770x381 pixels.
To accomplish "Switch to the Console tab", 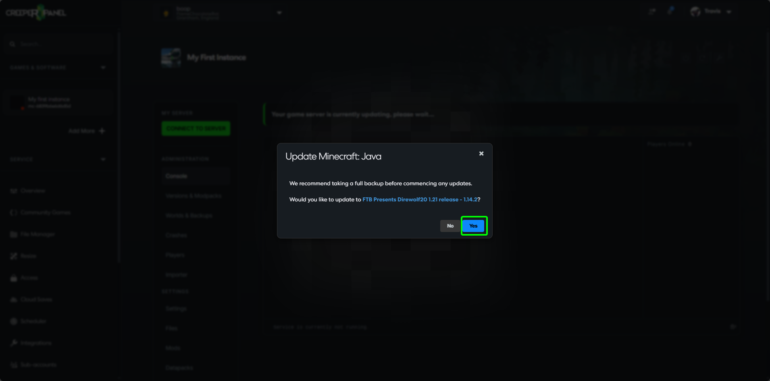I will click(176, 176).
